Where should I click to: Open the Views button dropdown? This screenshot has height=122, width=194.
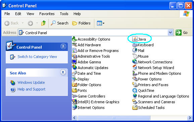(101, 23)
